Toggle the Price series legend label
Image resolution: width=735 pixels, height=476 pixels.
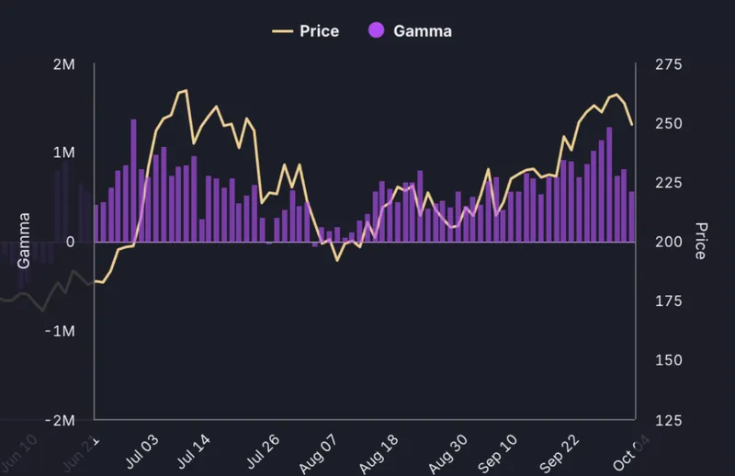319,30
